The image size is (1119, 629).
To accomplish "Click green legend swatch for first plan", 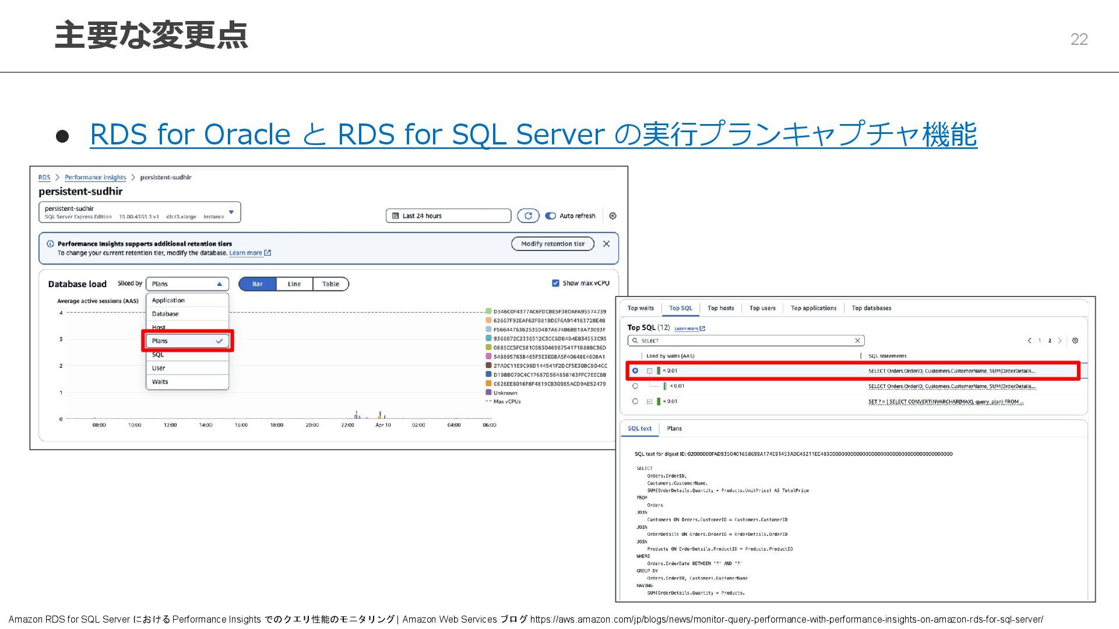I will [x=488, y=312].
